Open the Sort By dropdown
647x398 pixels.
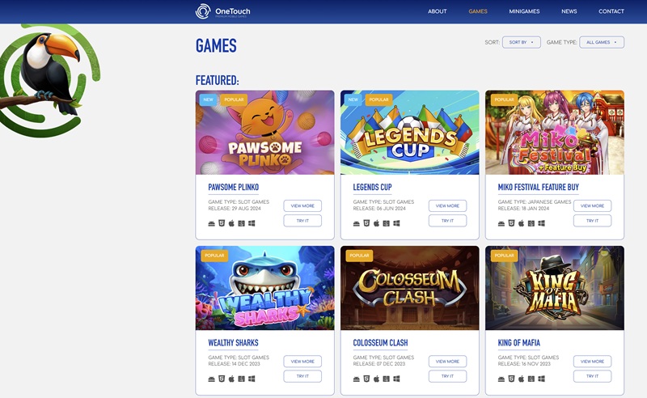[x=521, y=42]
